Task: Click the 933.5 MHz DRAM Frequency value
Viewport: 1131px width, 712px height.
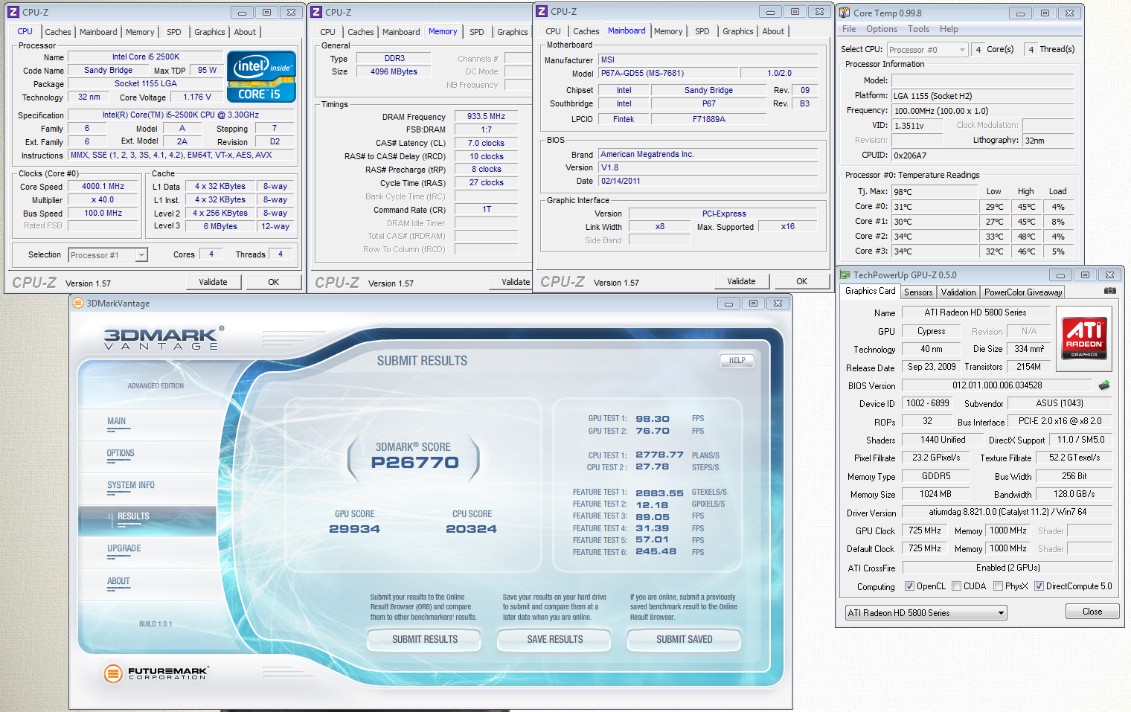Action: pyautogui.click(x=486, y=117)
